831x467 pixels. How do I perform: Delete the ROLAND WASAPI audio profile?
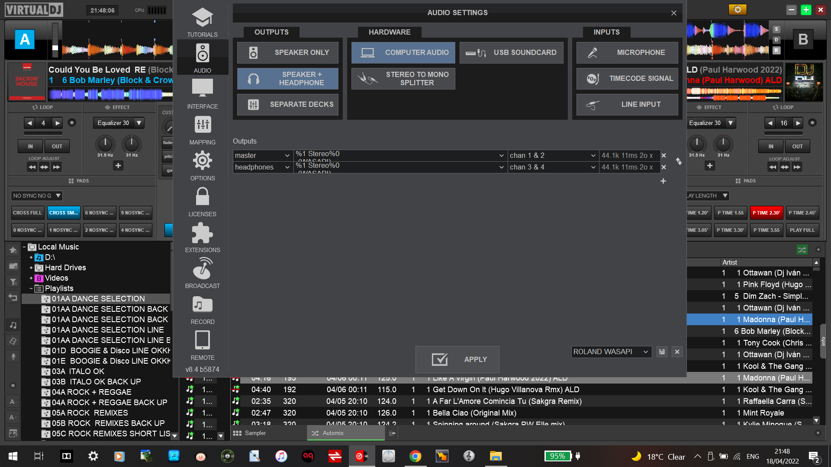[x=677, y=352]
